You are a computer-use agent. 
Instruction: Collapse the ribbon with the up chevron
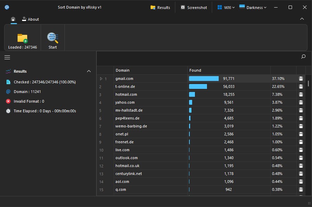point(302,19)
